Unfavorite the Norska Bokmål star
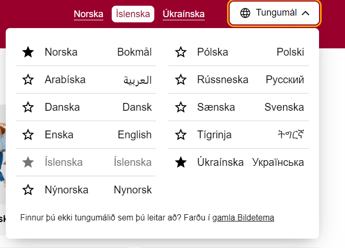 pyautogui.click(x=28, y=52)
